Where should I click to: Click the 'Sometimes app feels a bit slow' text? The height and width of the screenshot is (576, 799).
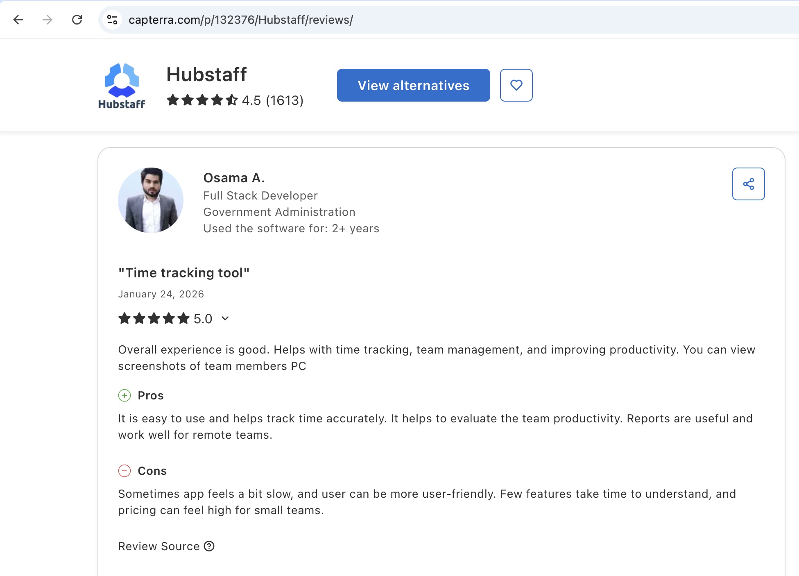tap(427, 502)
